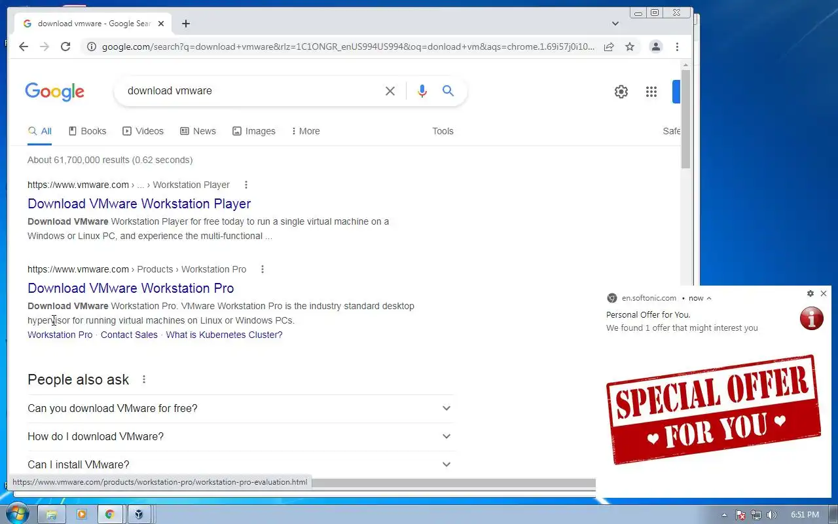838x524 pixels.
Task: View site information icon in address bar
Action: click(92, 47)
